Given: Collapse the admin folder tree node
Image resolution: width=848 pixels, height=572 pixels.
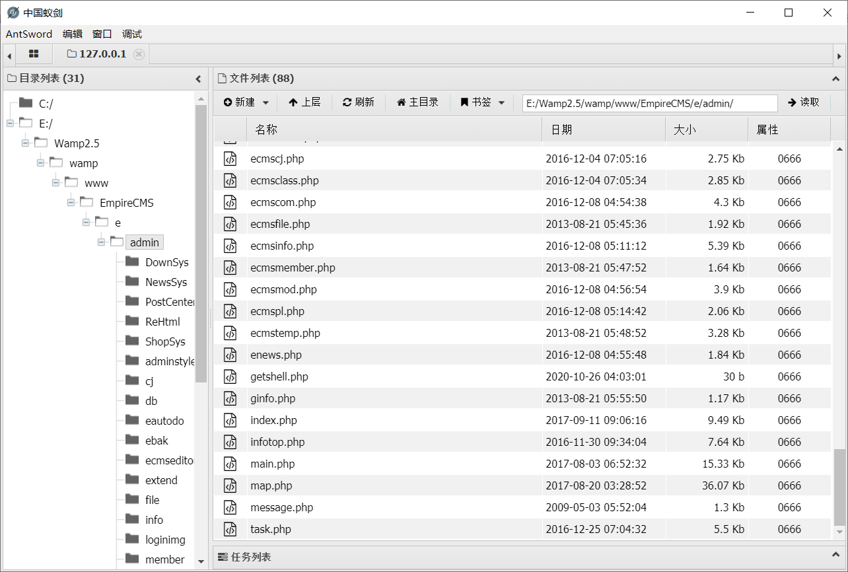Looking at the screenshot, I should coord(102,242).
